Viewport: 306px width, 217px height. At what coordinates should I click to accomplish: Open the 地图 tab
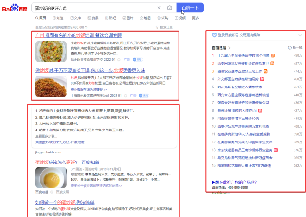(x=145, y=18)
